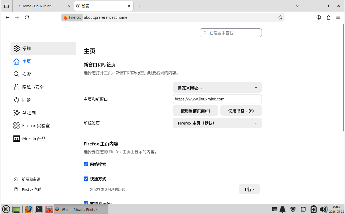
Task: Open the 隐私与安全 settings category
Action: pos(43,87)
